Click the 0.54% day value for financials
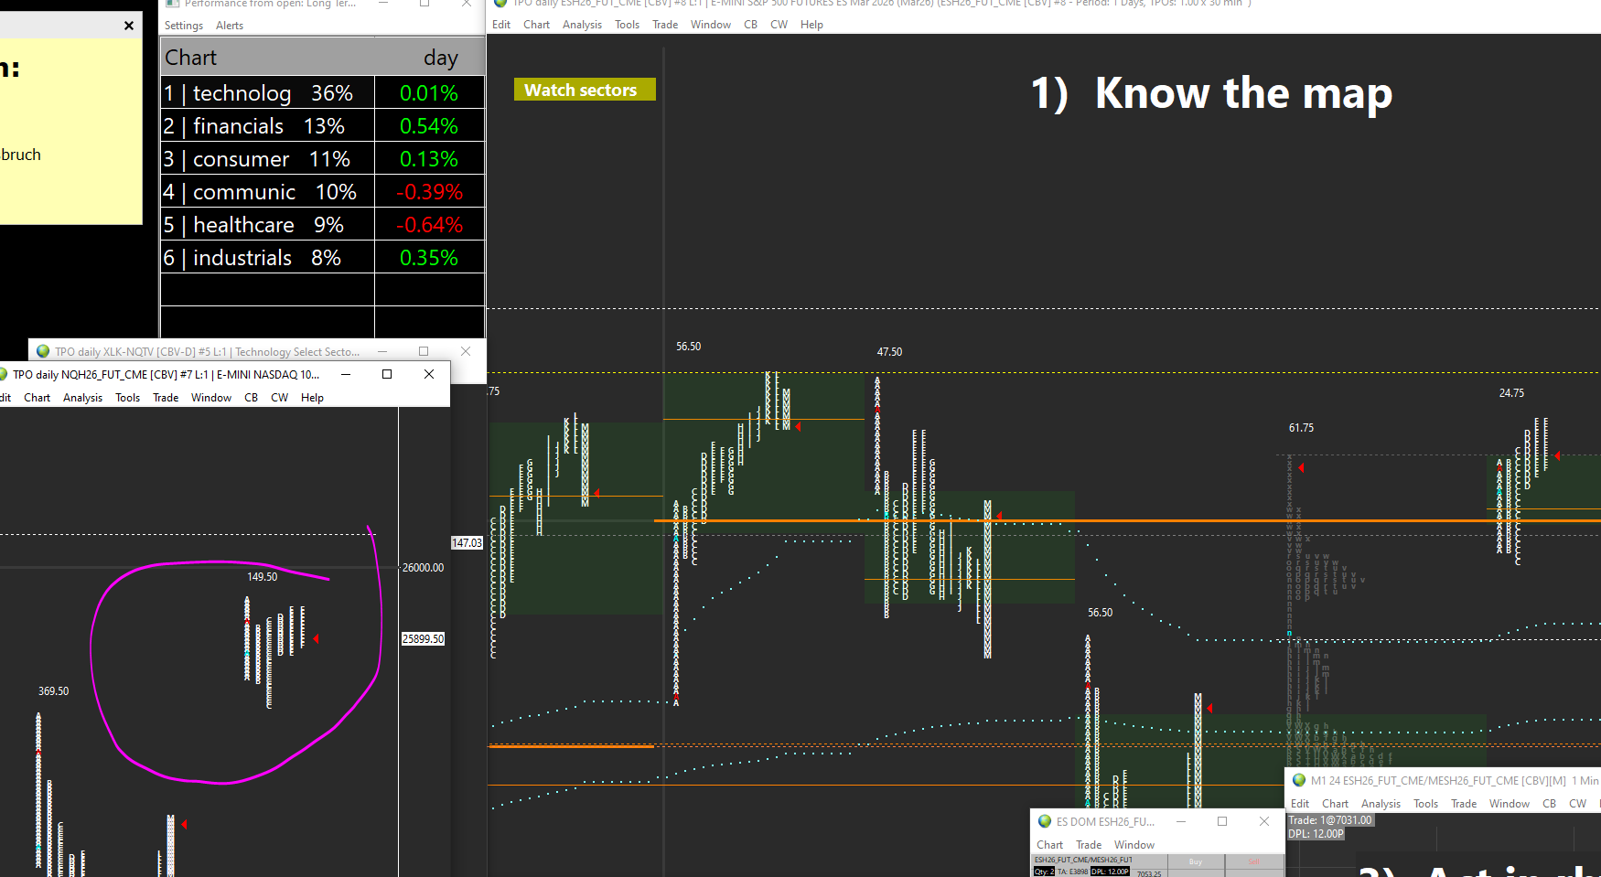The width and height of the screenshot is (1601, 877). (x=429, y=126)
